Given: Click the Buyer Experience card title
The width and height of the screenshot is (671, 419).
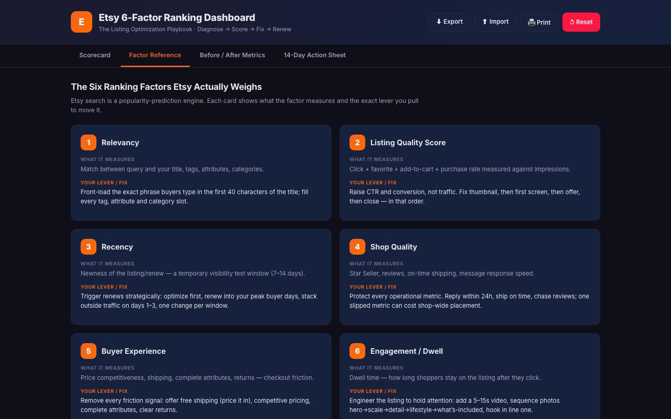Looking at the screenshot, I should (x=133, y=351).
